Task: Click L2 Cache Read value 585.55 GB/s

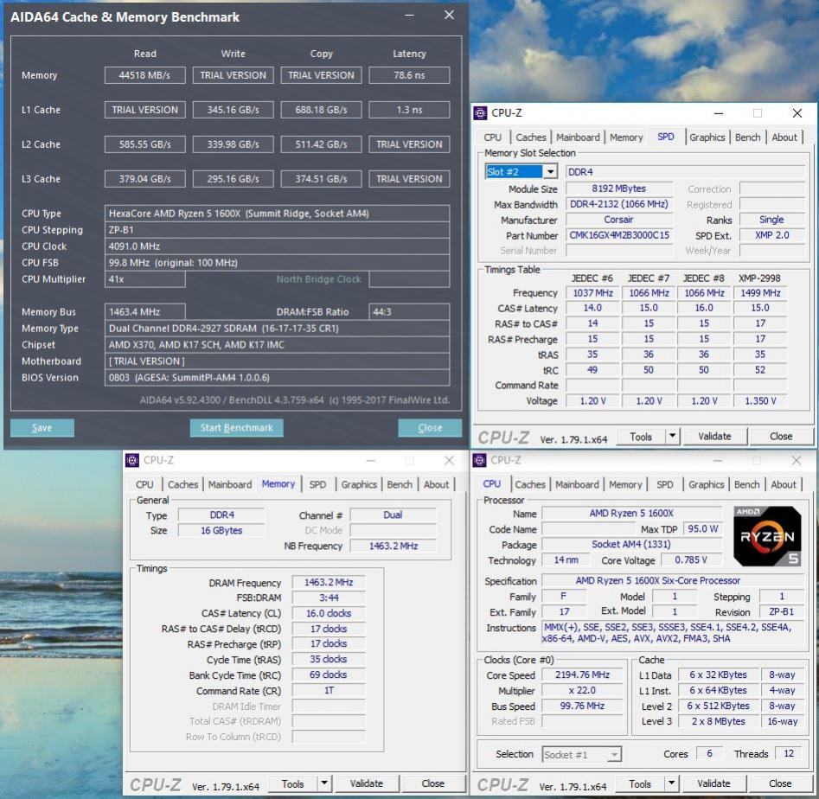Action: [144, 144]
